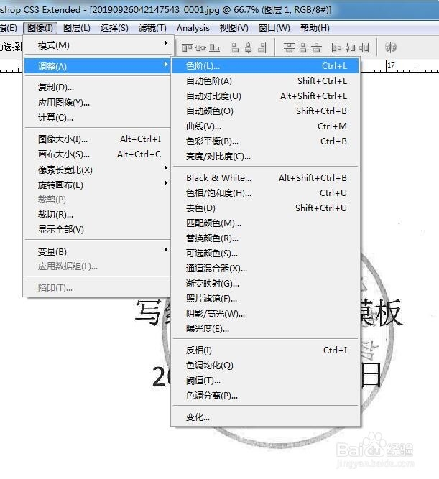Choose 计算(C)... menu entry
The height and width of the screenshot is (479, 439).
coord(97,117)
